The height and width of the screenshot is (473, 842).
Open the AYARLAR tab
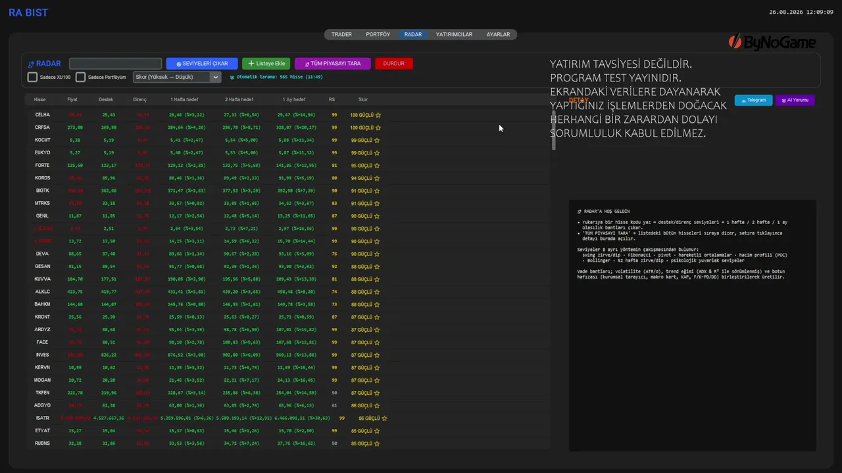pos(498,34)
